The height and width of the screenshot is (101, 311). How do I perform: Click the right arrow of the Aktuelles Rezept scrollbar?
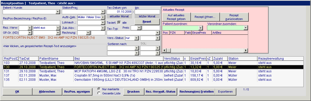click(x=246, y=50)
